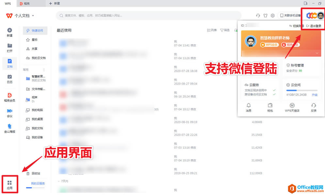Click the search input field

148,16
